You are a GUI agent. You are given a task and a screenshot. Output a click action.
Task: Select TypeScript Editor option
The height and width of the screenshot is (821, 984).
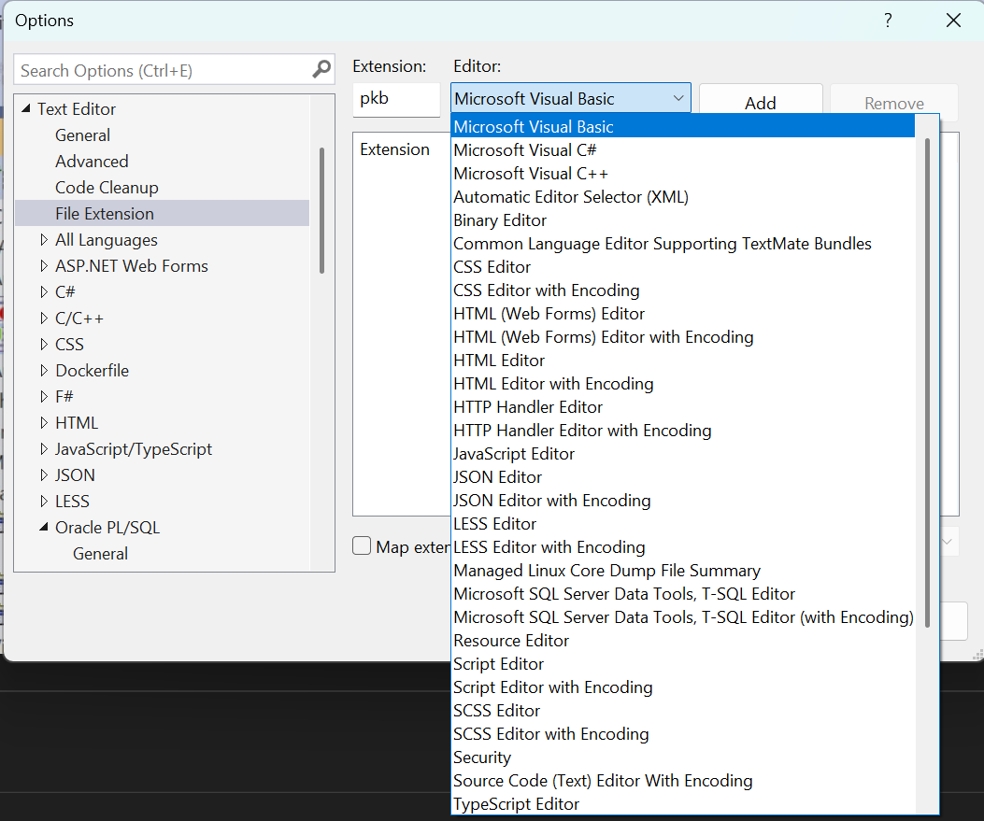683,804
